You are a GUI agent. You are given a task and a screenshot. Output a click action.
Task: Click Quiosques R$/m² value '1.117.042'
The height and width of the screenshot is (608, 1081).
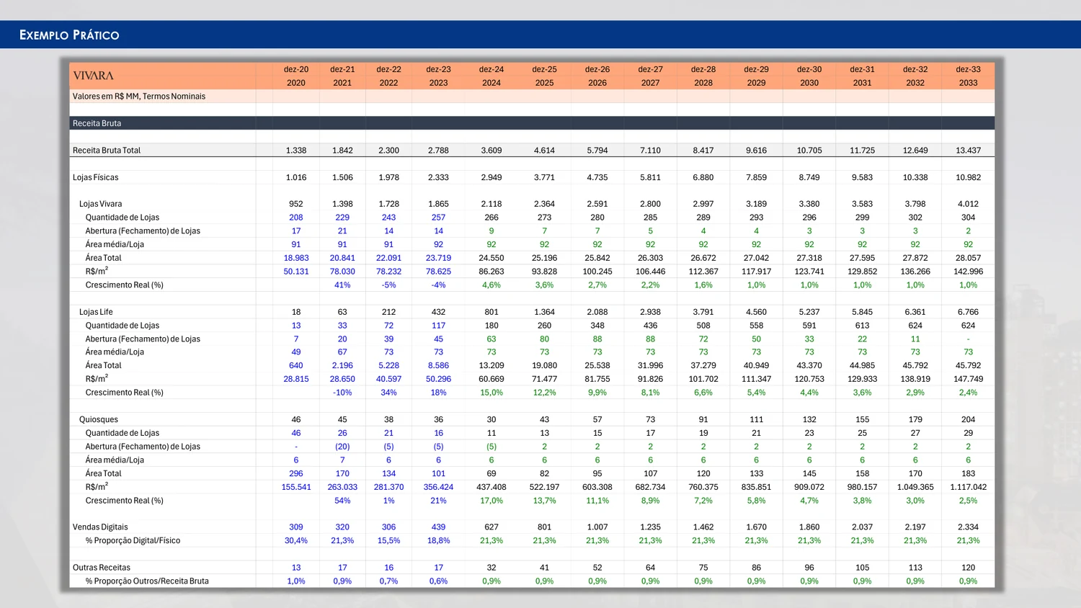[x=969, y=487]
